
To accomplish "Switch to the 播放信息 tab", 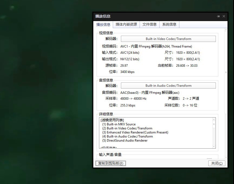I will 103,25.
